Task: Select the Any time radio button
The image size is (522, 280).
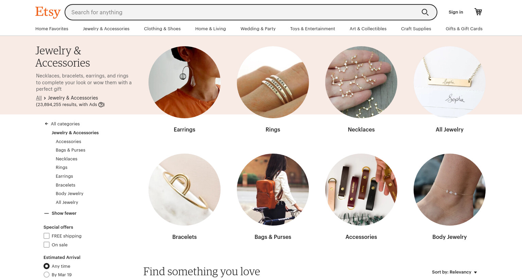Action: 47,266
